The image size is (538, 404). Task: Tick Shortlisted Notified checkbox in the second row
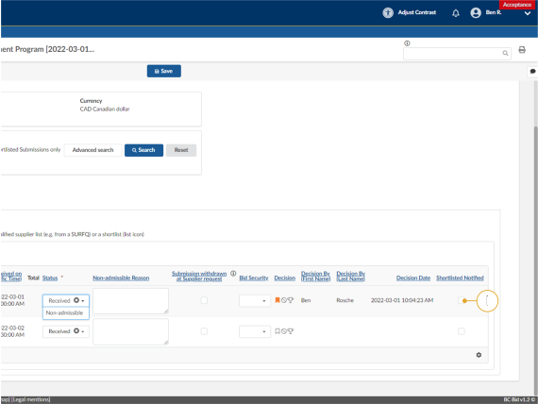point(462,331)
